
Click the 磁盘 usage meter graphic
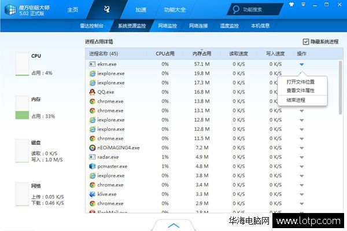[22, 151]
